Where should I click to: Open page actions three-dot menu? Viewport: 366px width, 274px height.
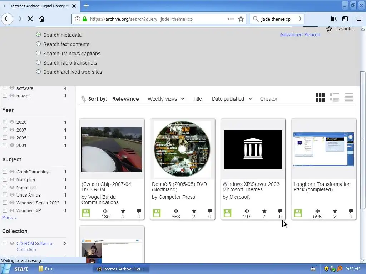point(231,19)
